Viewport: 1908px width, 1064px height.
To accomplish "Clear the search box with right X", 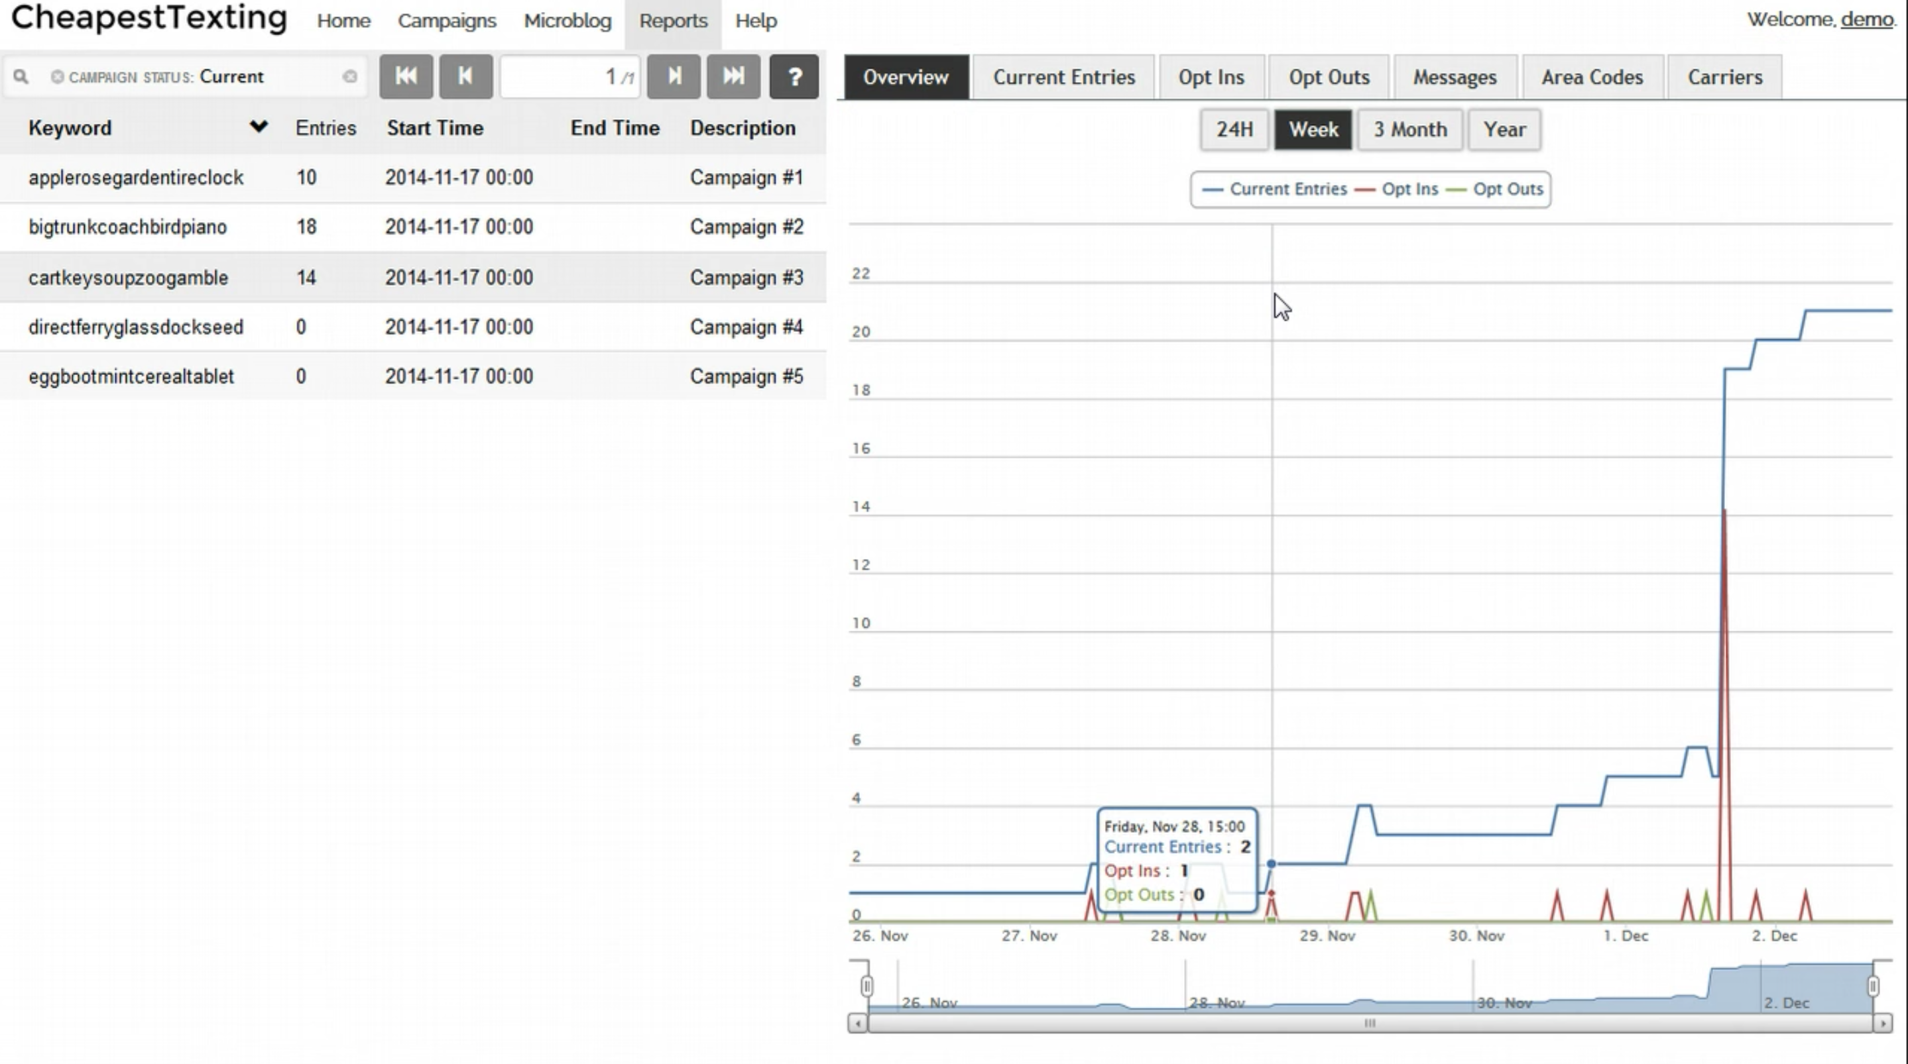I will (x=349, y=77).
